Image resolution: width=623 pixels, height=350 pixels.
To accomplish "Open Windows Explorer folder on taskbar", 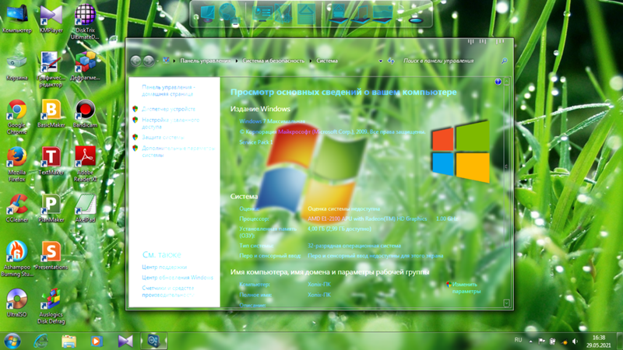I will pyautogui.click(x=69, y=341).
